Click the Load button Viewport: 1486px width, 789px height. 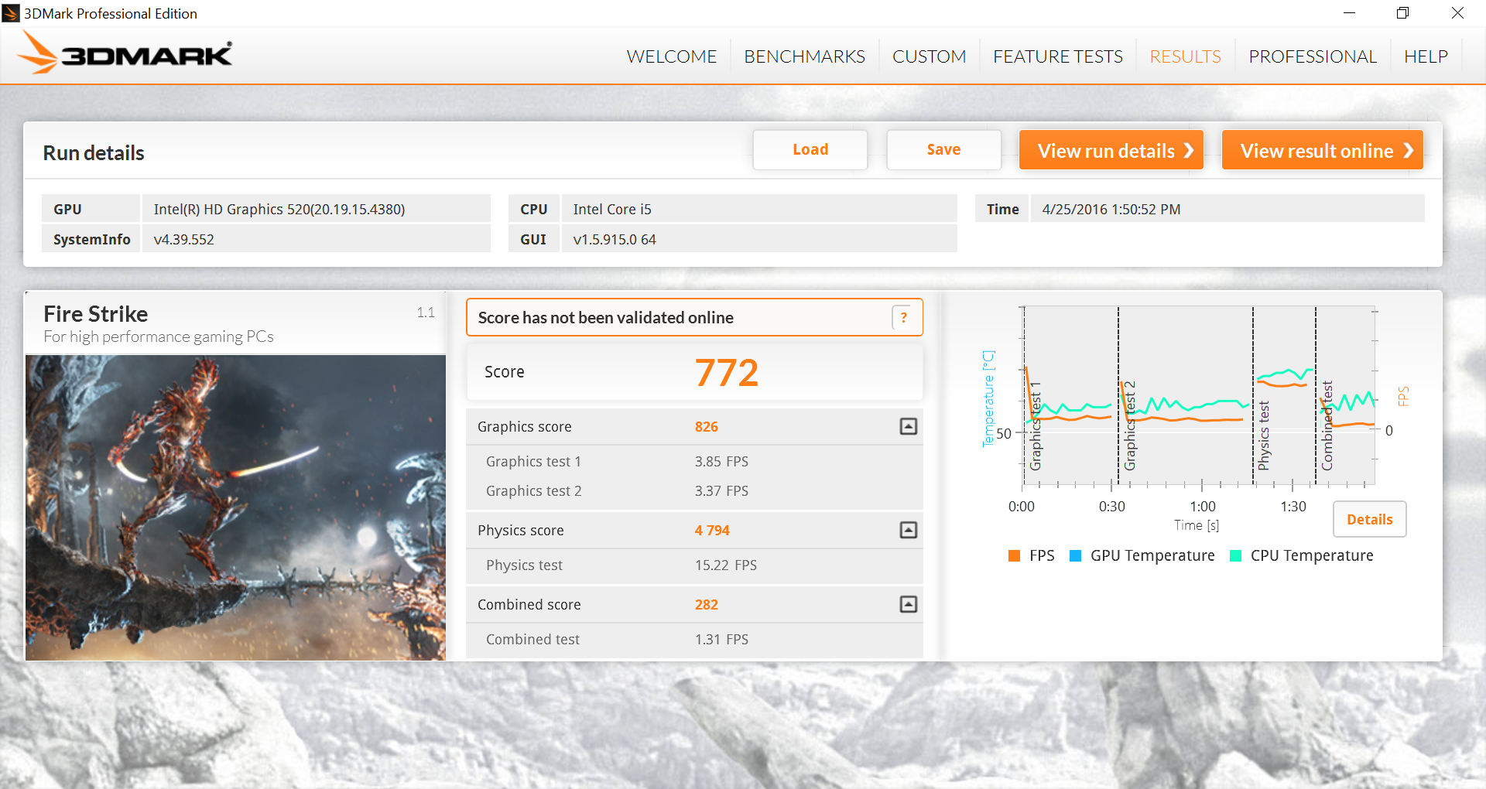pos(810,149)
